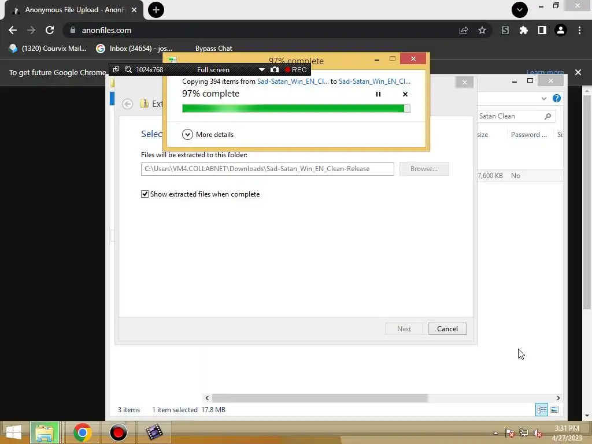This screenshot has width=592, height=444.
Task: Open the Chrome profile avatar
Action: point(561,30)
